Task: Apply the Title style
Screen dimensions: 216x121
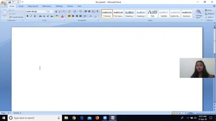Action: [x=152, y=14]
